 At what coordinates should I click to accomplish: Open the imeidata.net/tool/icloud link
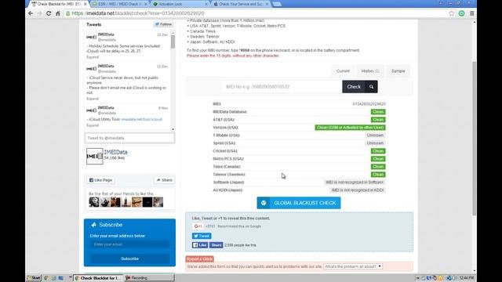coord(141,119)
